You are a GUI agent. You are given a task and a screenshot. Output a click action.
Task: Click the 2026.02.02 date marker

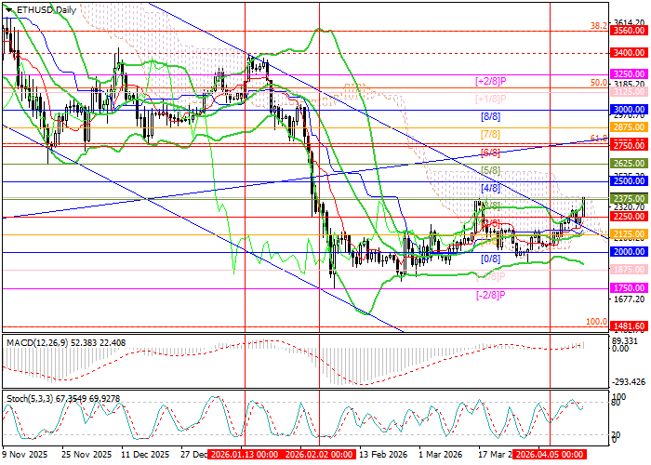(317, 455)
